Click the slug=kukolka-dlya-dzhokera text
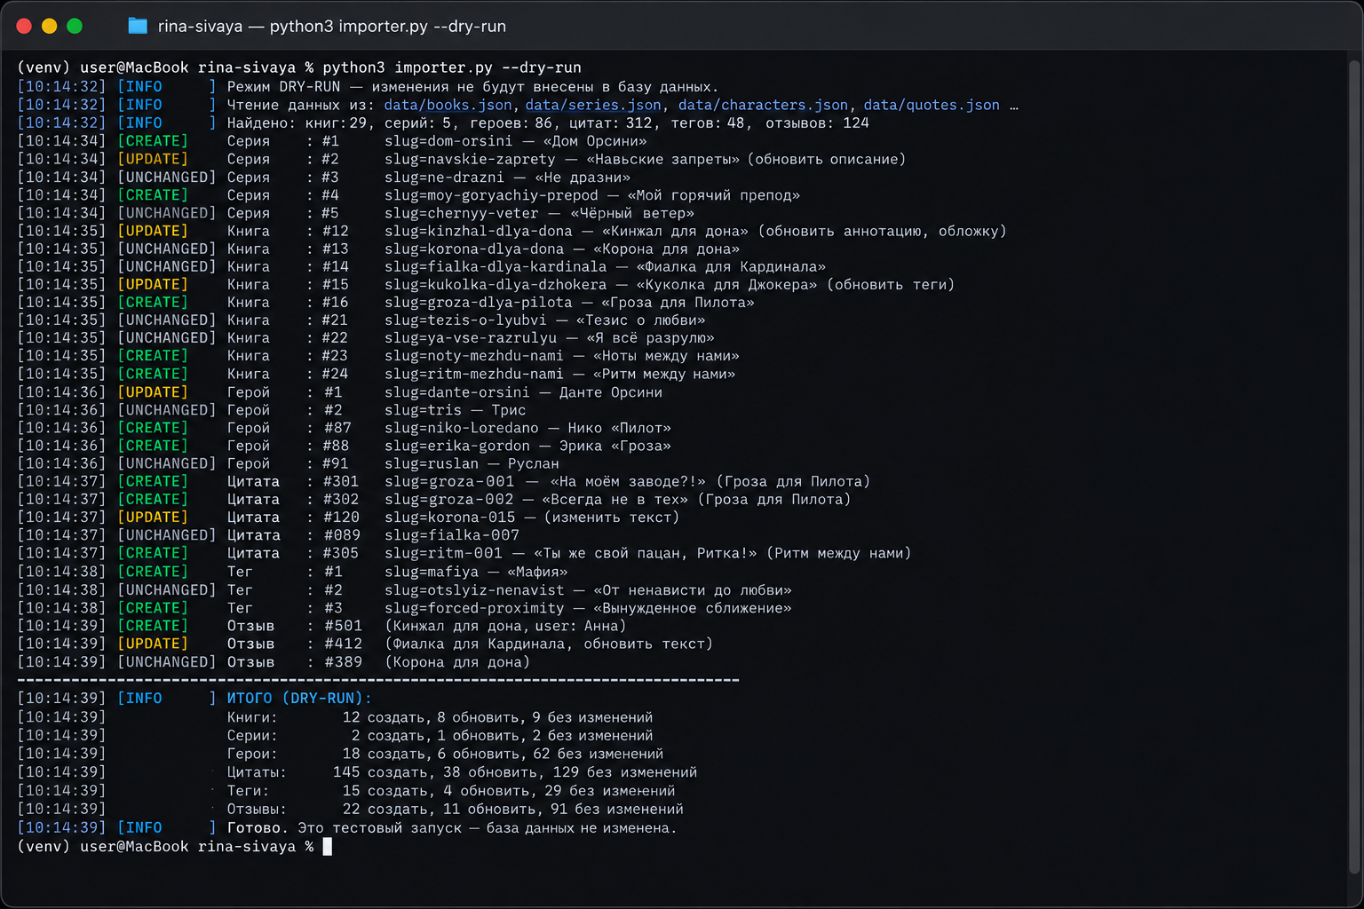Viewport: 1364px width, 909px height. tap(496, 285)
